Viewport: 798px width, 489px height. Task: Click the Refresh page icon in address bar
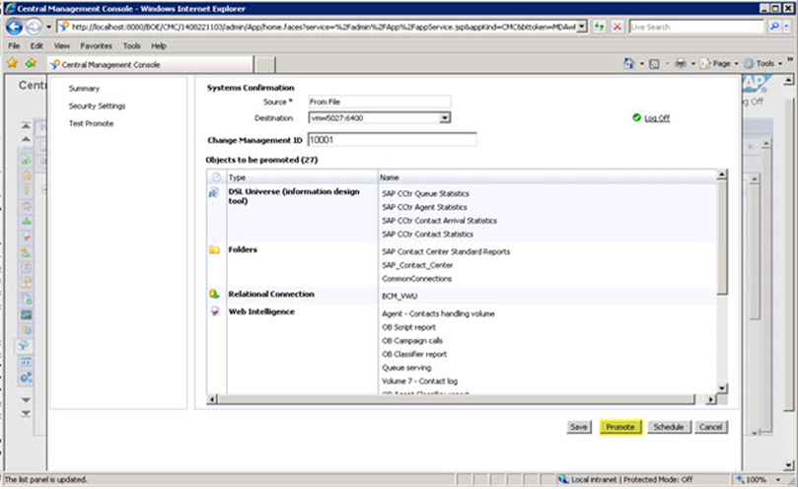coord(601,27)
